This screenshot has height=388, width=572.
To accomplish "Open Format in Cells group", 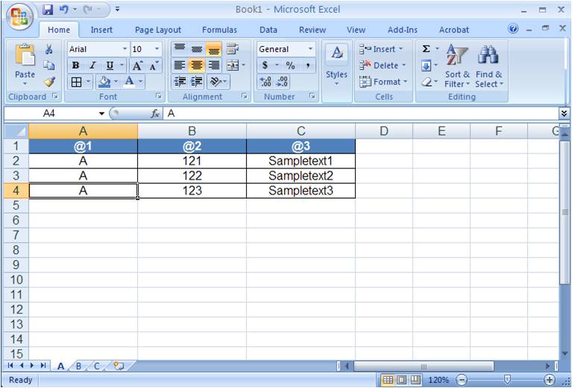I will coord(383,82).
